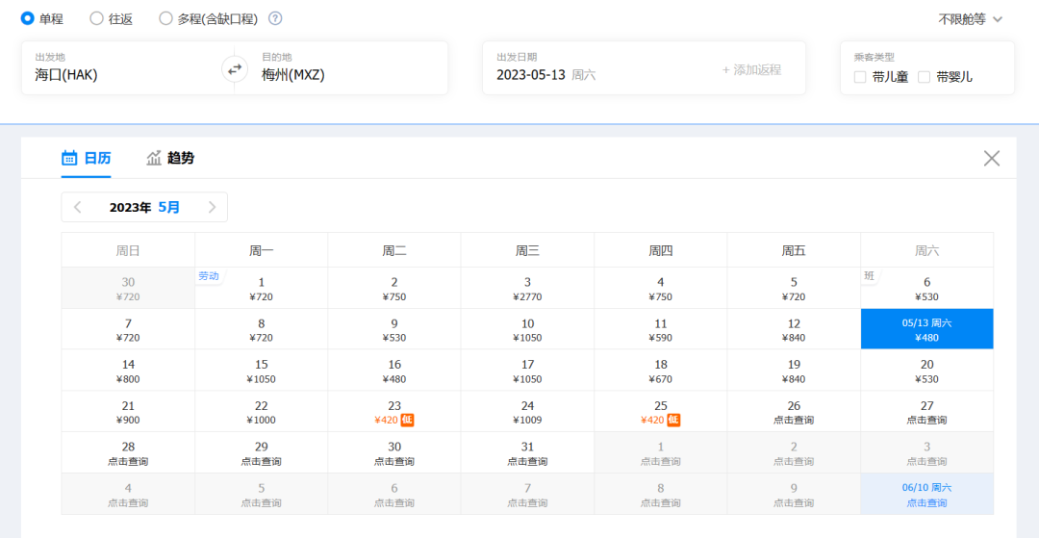Close the price calendar panel
1039x538 pixels.
991,159
